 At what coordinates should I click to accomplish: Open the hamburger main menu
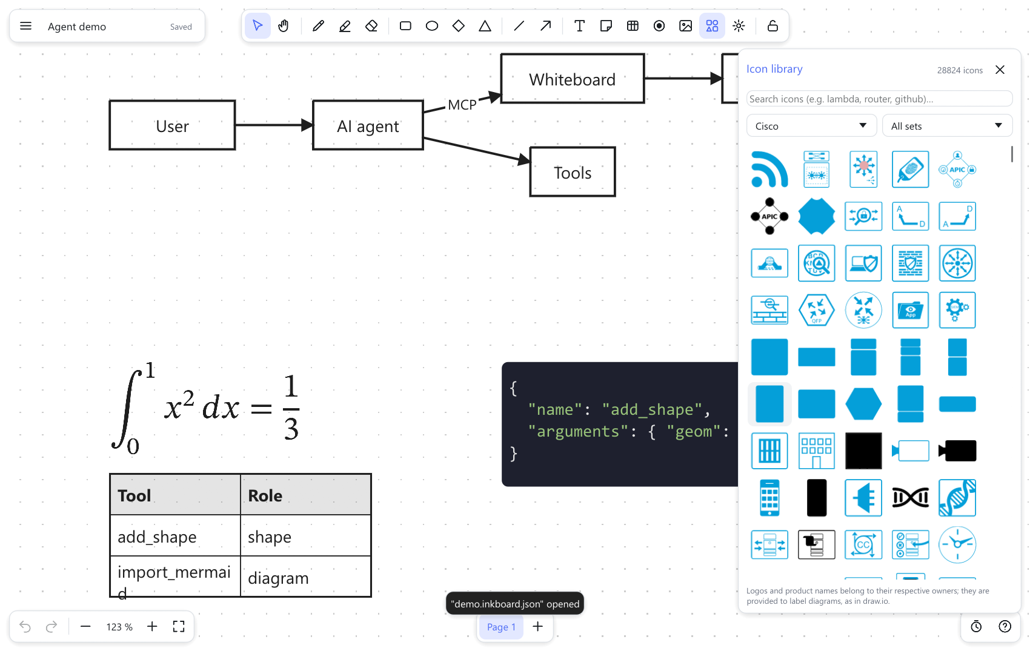click(25, 26)
